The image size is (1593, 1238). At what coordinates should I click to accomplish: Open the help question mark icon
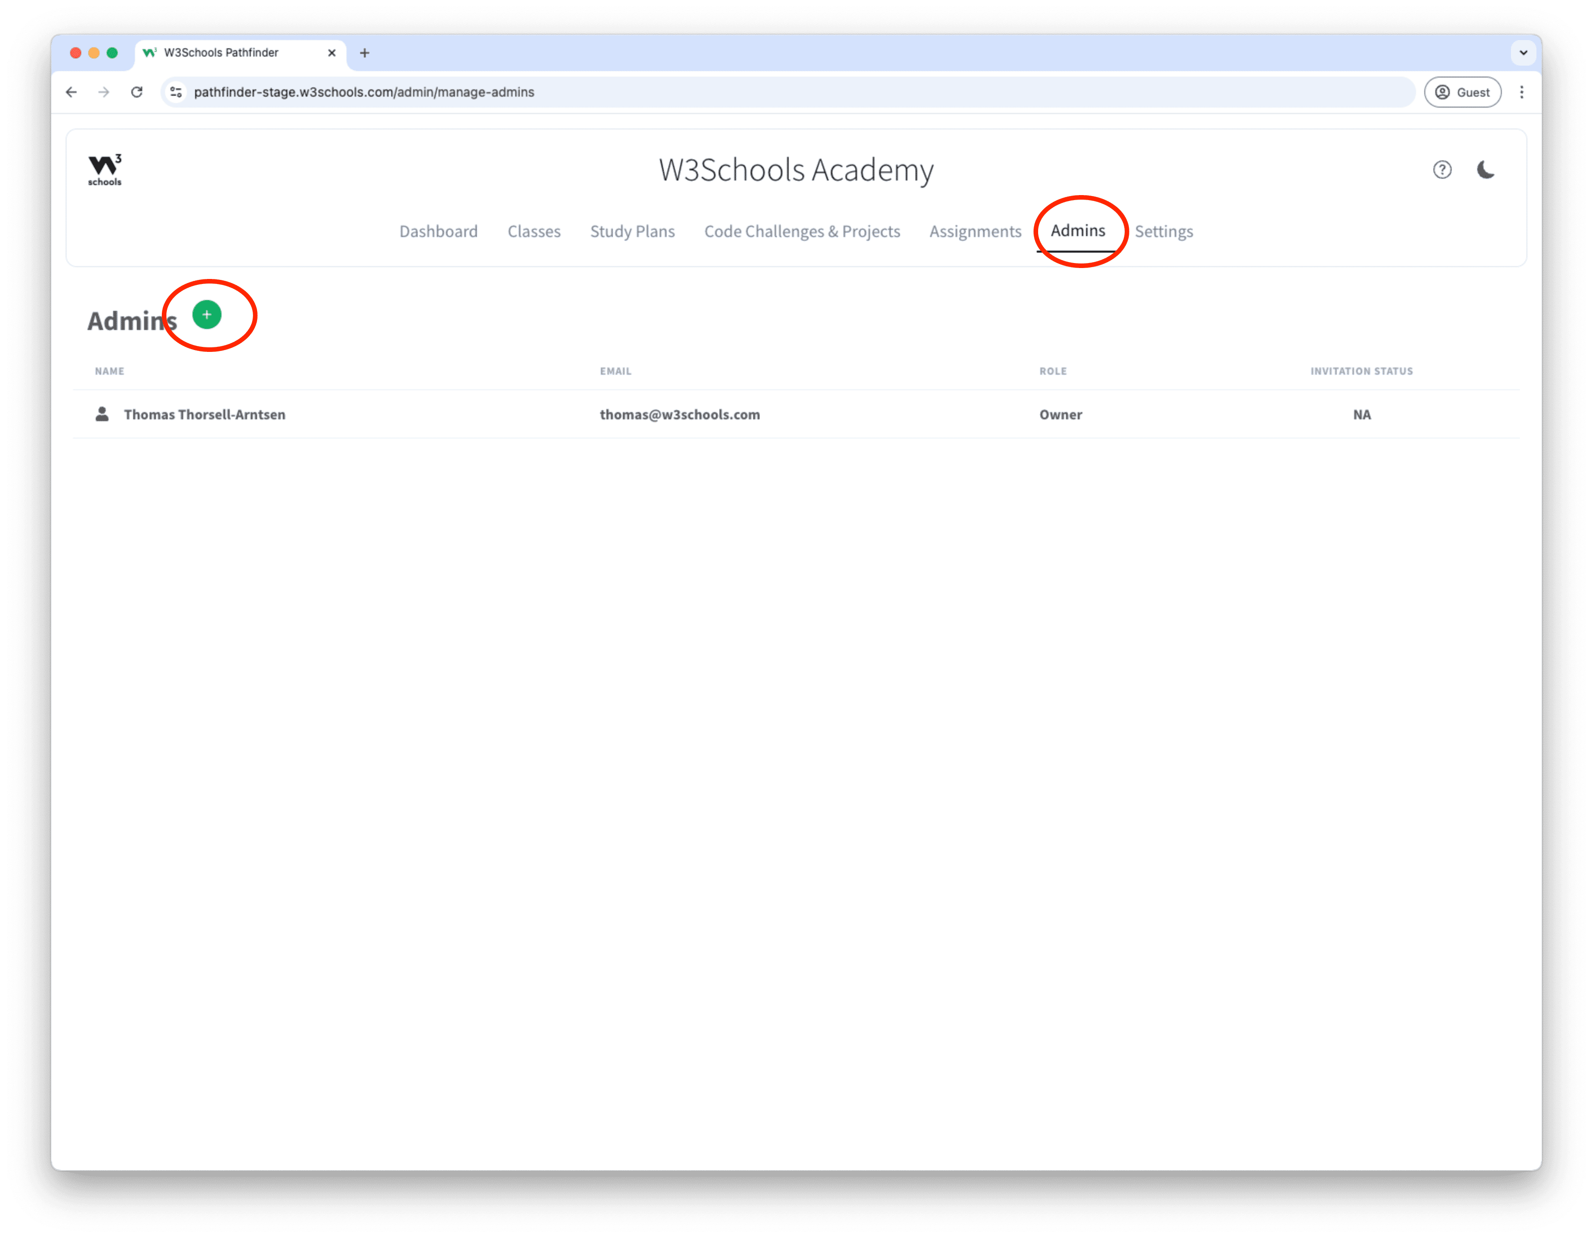(1441, 170)
